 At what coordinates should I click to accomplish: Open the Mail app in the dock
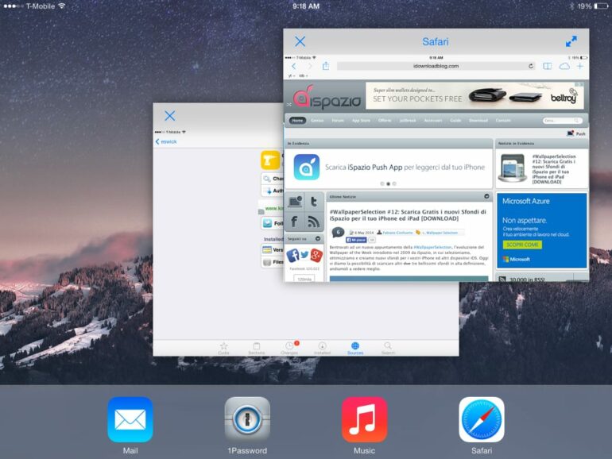(x=130, y=419)
